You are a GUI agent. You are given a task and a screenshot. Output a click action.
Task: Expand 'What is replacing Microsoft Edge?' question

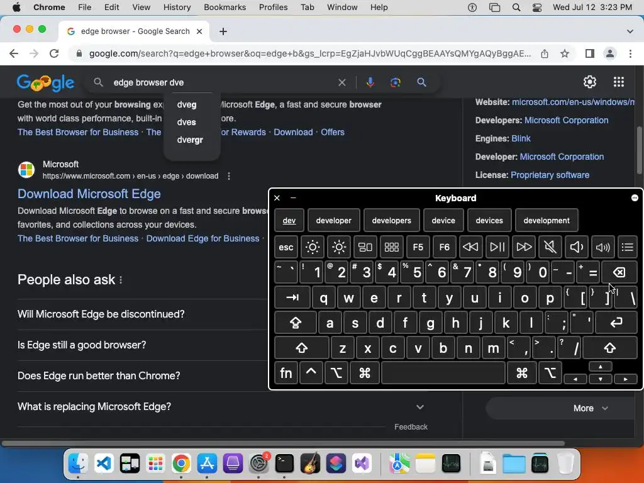[222, 407]
